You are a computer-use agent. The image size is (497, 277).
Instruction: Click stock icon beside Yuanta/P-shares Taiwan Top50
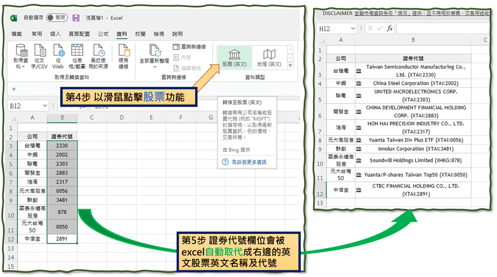coord(359,175)
